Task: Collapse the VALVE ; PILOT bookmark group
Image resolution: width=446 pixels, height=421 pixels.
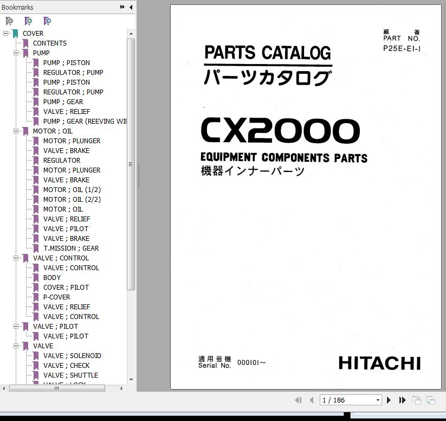Action: [x=16, y=327]
